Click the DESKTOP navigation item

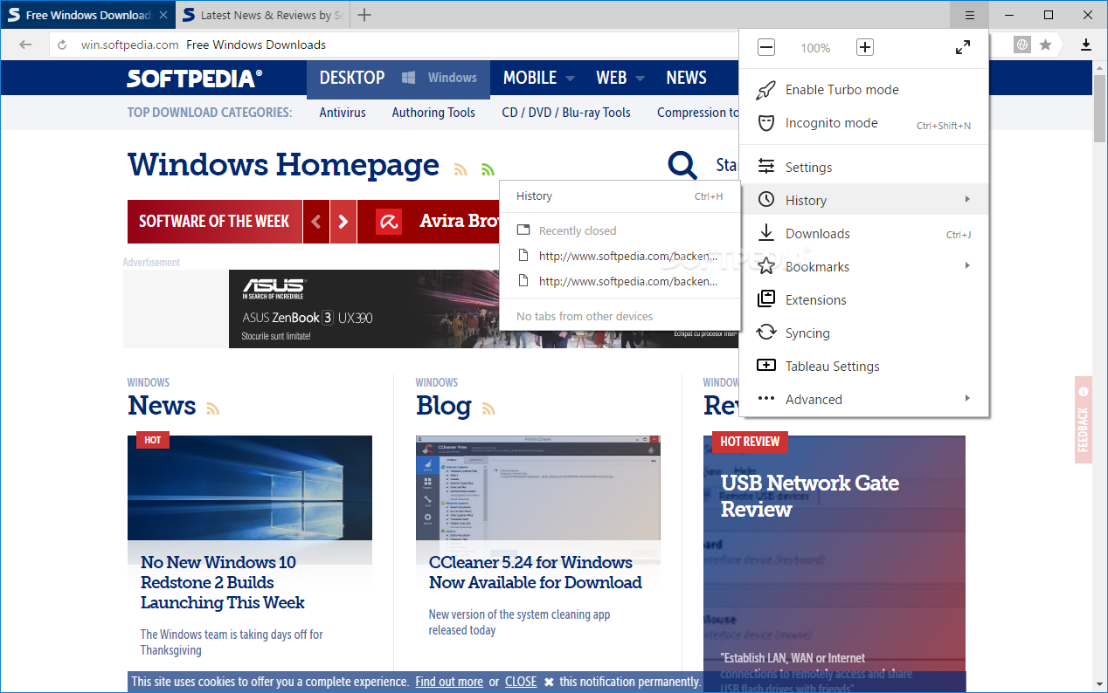352,78
